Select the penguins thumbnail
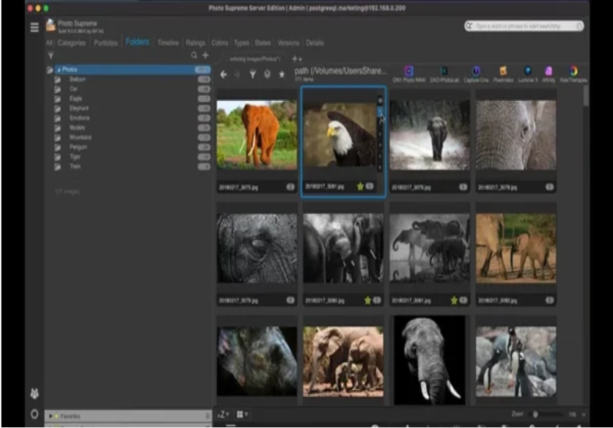The image size is (613, 428). pyautogui.click(x=516, y=361)
